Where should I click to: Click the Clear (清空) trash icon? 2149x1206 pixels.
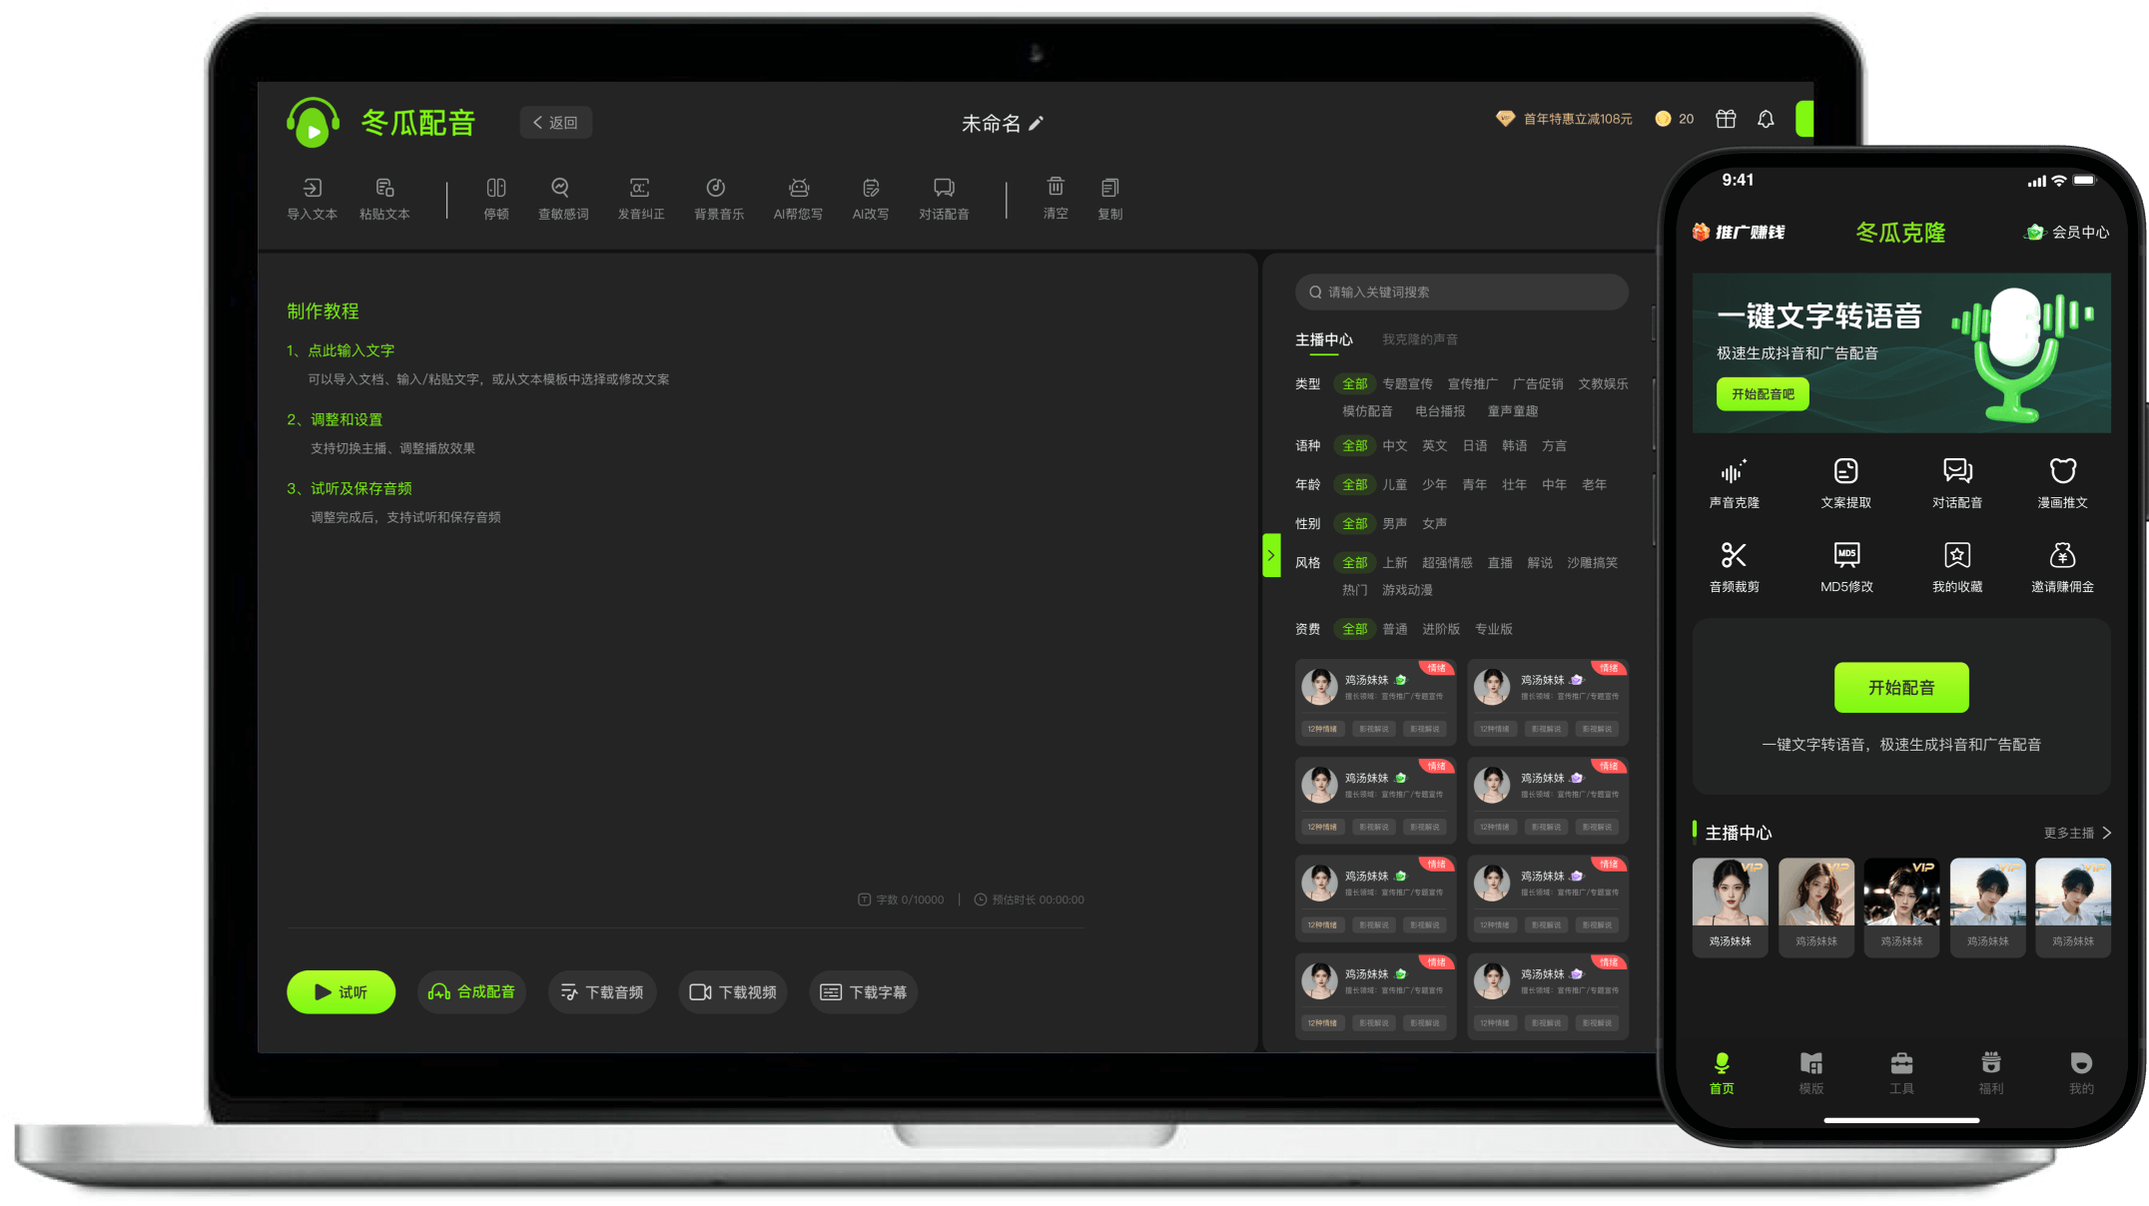[x=1056, y=188]
